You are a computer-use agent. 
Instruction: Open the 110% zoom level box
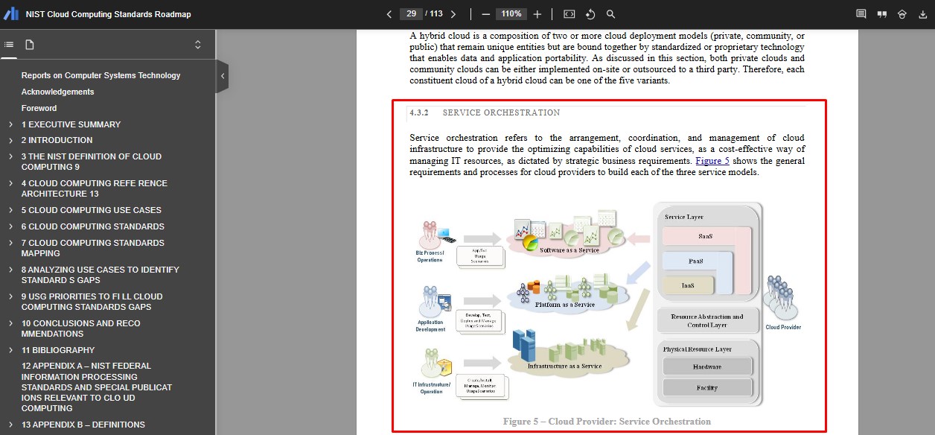pos(511,14)
